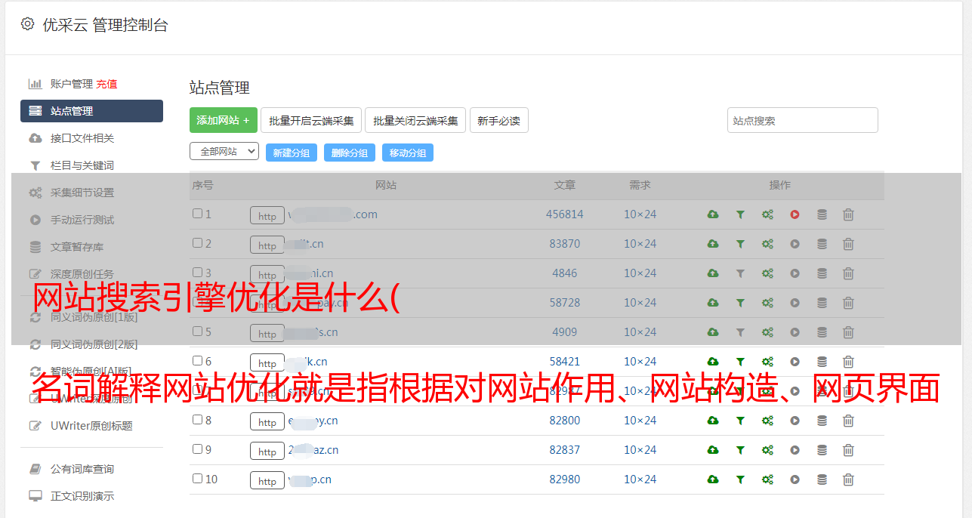Click the cloud upload icon in row 2
Image resolution: width=972 pixels, height=518 pixels.
(713, 244)
